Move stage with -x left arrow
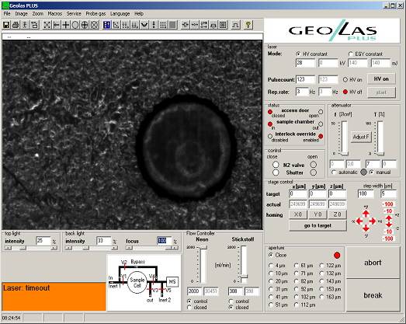Viewport: 406px width, 324px height. click(359, 221)
